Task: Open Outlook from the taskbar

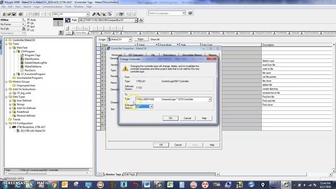Action: (x=65, y=184)
